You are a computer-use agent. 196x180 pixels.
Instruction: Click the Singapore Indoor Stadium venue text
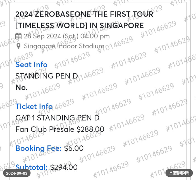click(64, 46)
